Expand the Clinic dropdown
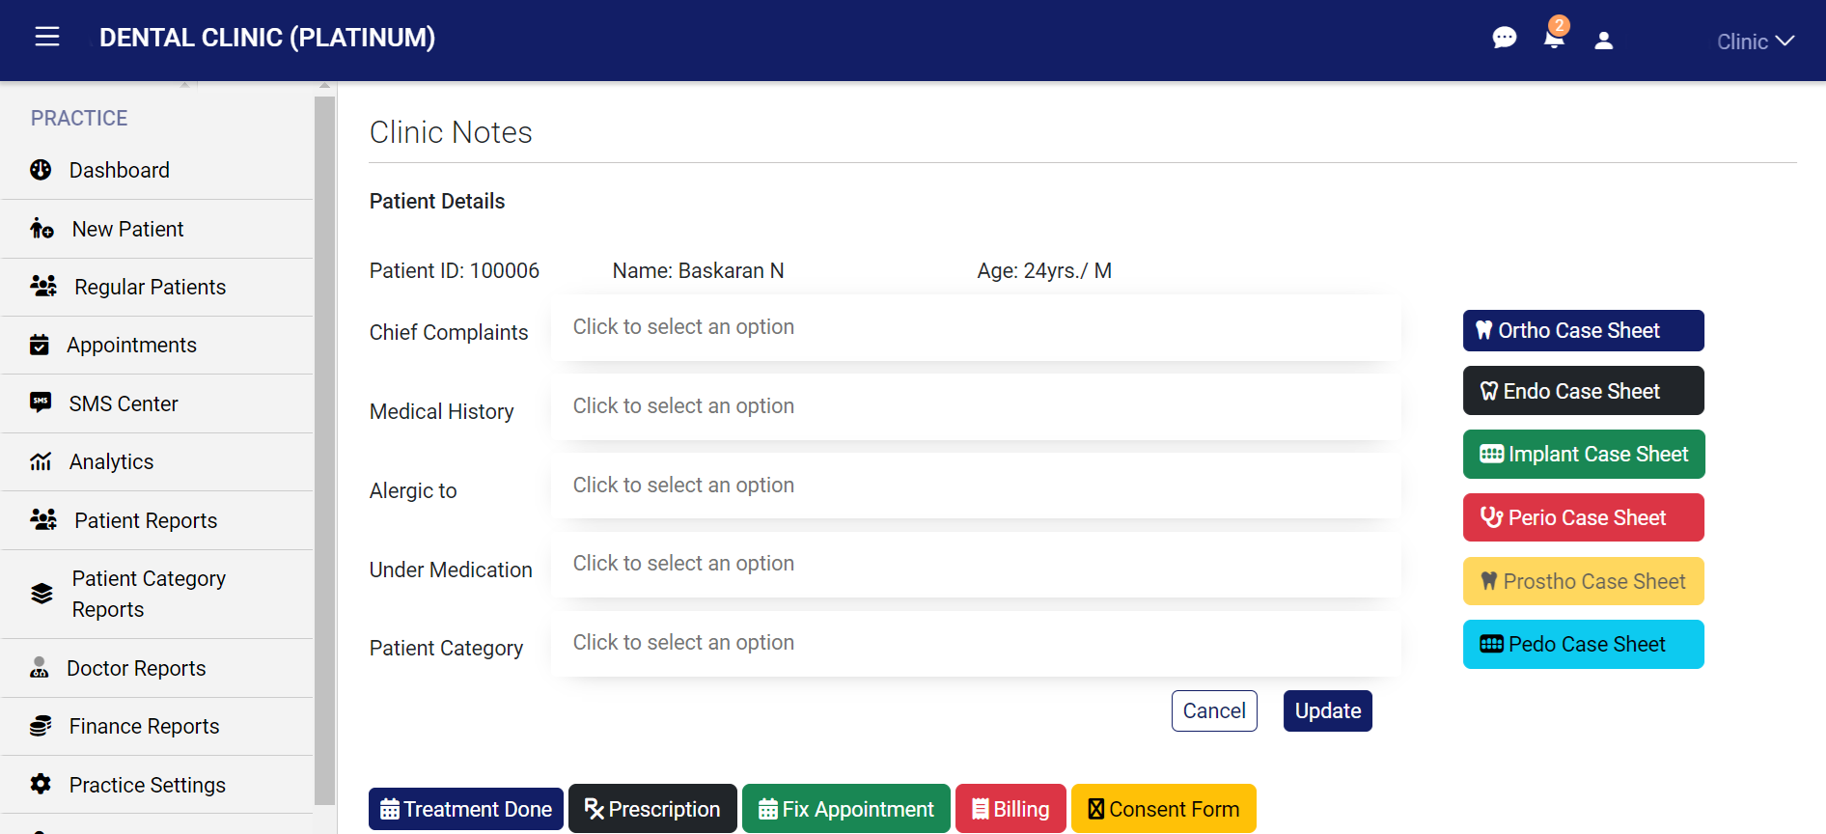This screenshot has width=1826, height=834. tap(1755, 42)
